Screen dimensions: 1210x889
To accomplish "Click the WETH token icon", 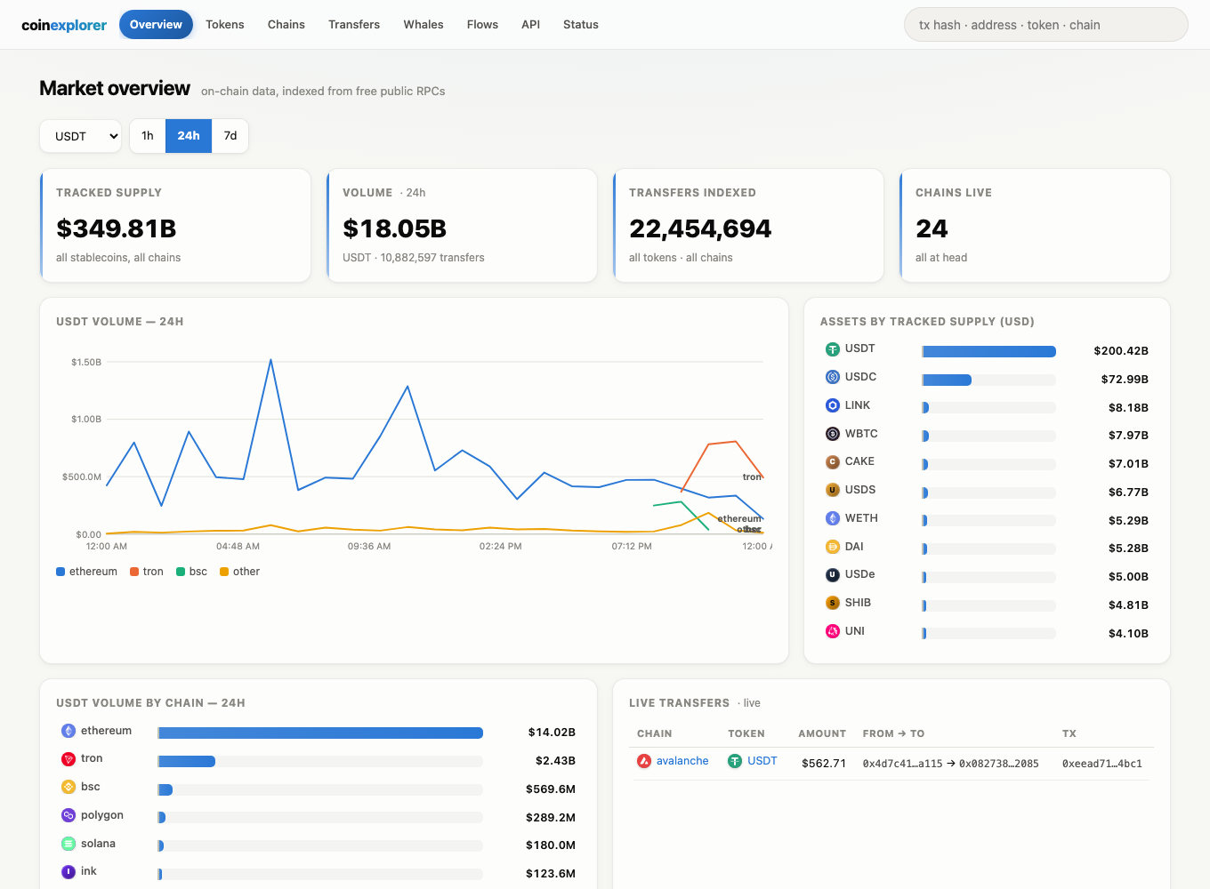I will (833, 518).
